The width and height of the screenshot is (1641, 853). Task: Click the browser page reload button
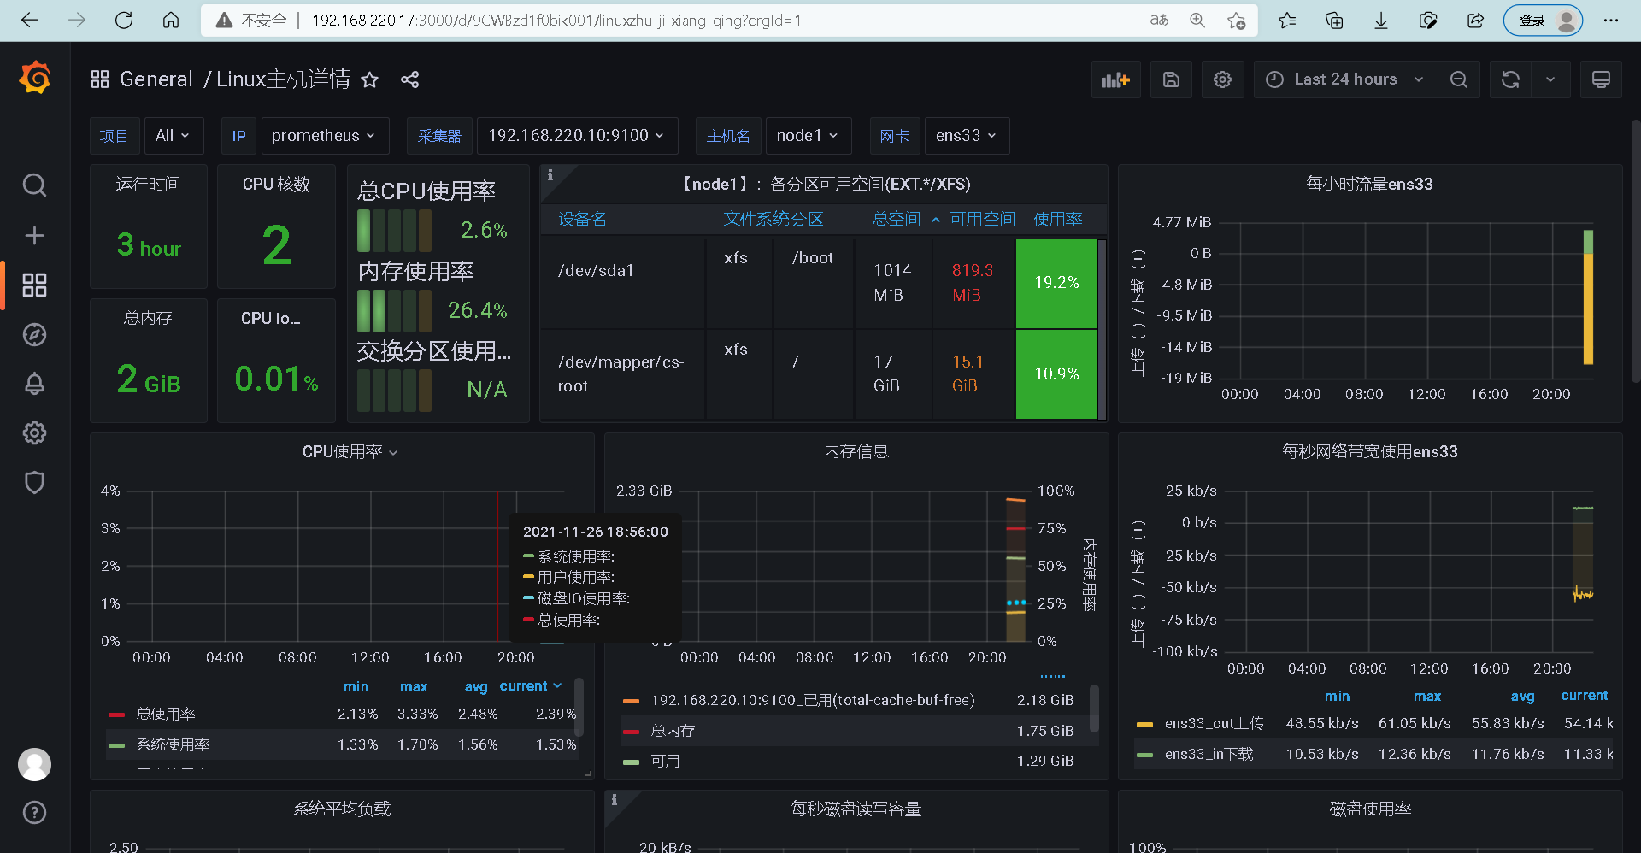(124, 21)
